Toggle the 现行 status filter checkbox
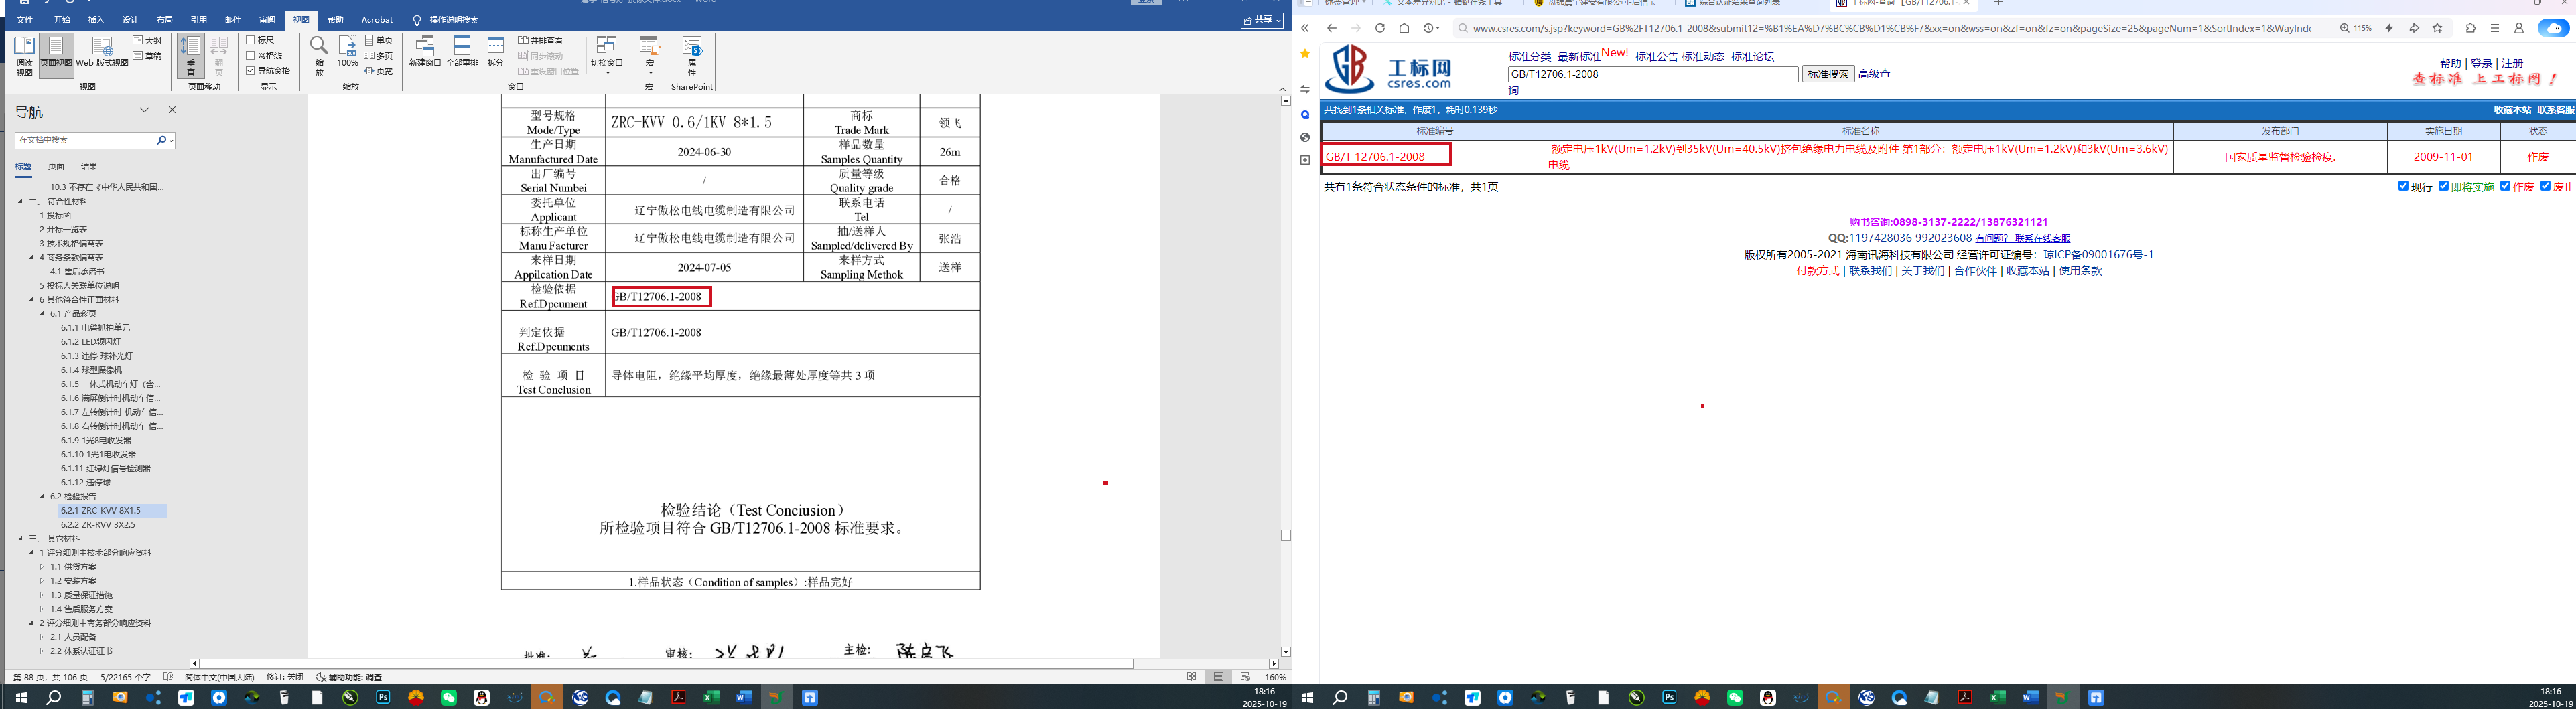Screen dimensions: 2576x709 (2403, 186)
